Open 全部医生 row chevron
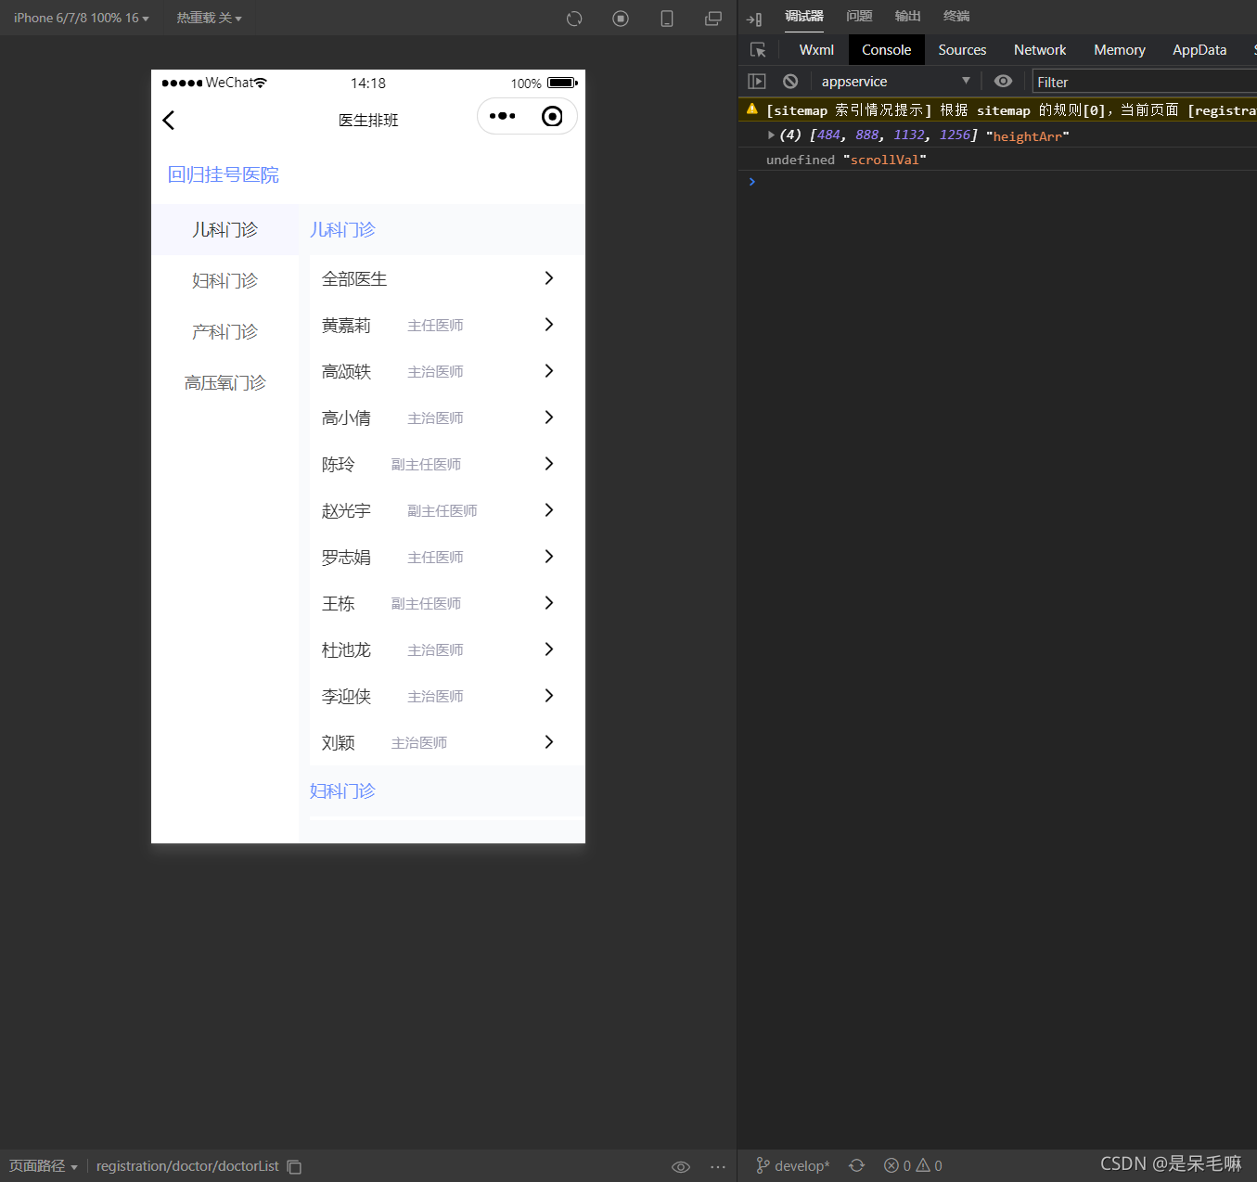This screenshot has height=1182, width=1257. pyautogui.click(x=549, y=278)
